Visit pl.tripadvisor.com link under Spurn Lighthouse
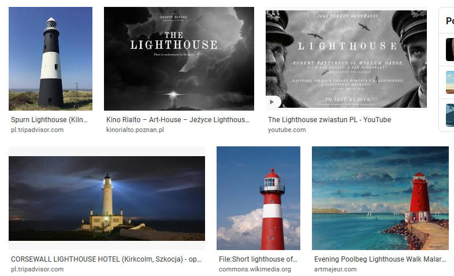Screen dimensions: 454x276 37,130
